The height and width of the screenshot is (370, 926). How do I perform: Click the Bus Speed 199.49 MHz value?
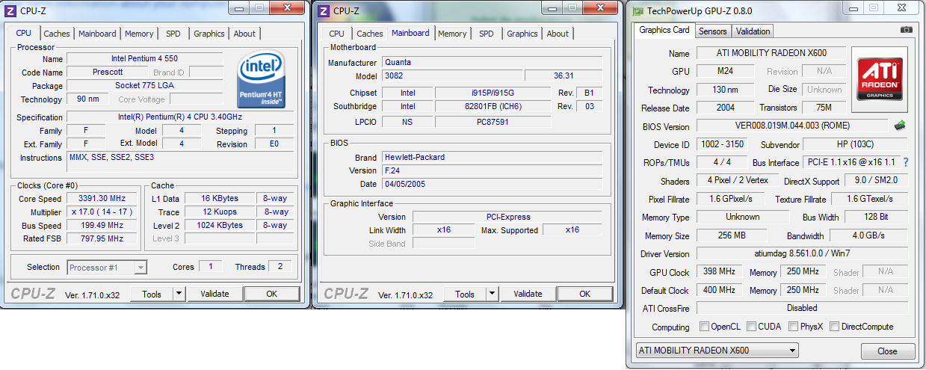point(101,225)
